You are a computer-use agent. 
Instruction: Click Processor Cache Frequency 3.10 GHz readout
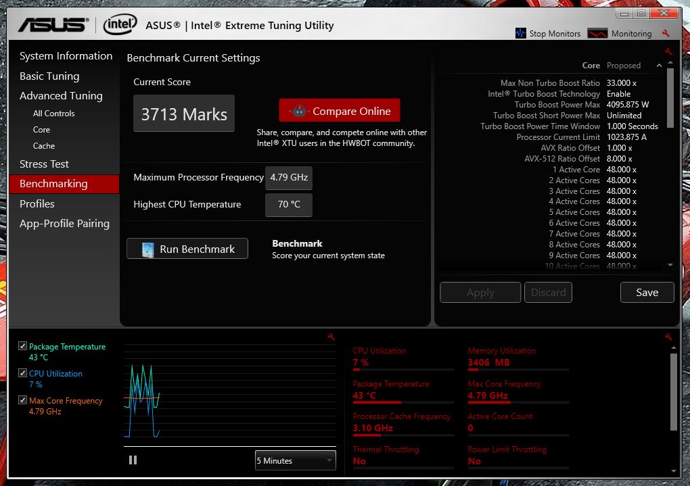point(373,429)
